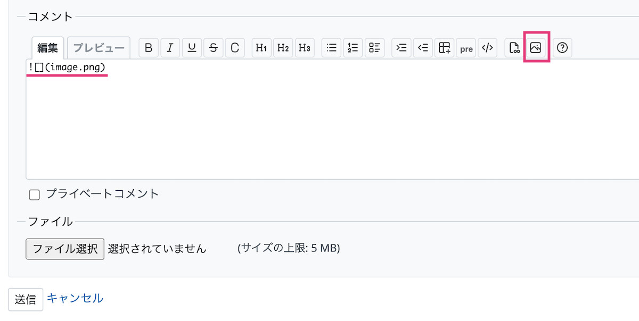Click the inline code icon

(487, 48)
